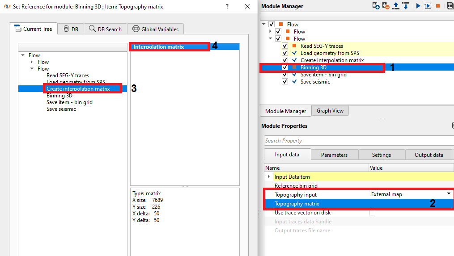Switch to the DB Search tab
454x256 pixels.
[x=105, y=29]
